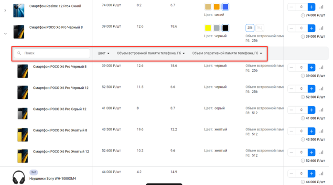Click the Sony headphones thumbnail

[19, 177]
